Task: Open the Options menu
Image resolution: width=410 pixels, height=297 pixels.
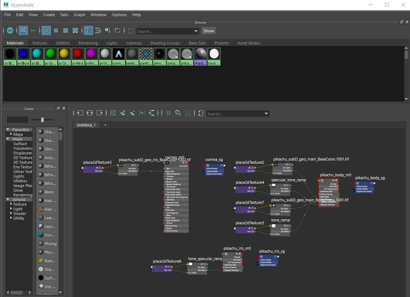Action: click(x=119, y=15)
